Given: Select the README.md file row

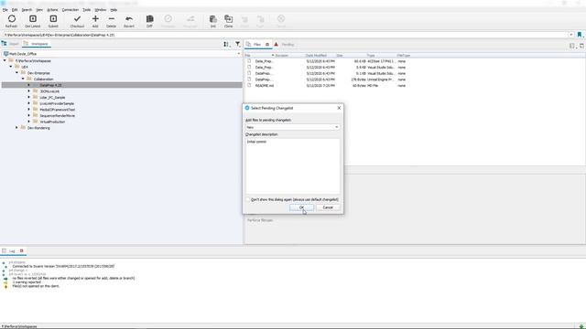Looking at the screenshot, I should (x=327, y=85).
